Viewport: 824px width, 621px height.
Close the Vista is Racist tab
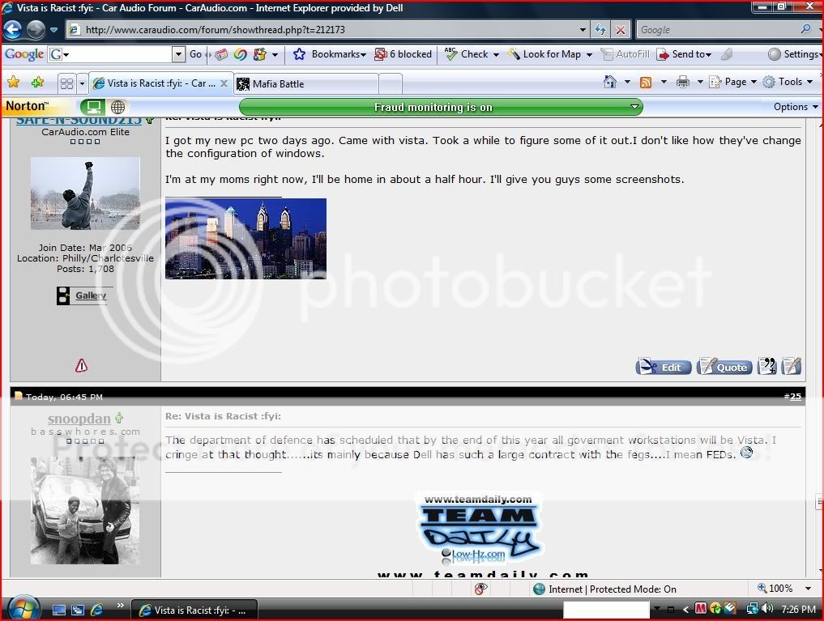pos(224,83)
